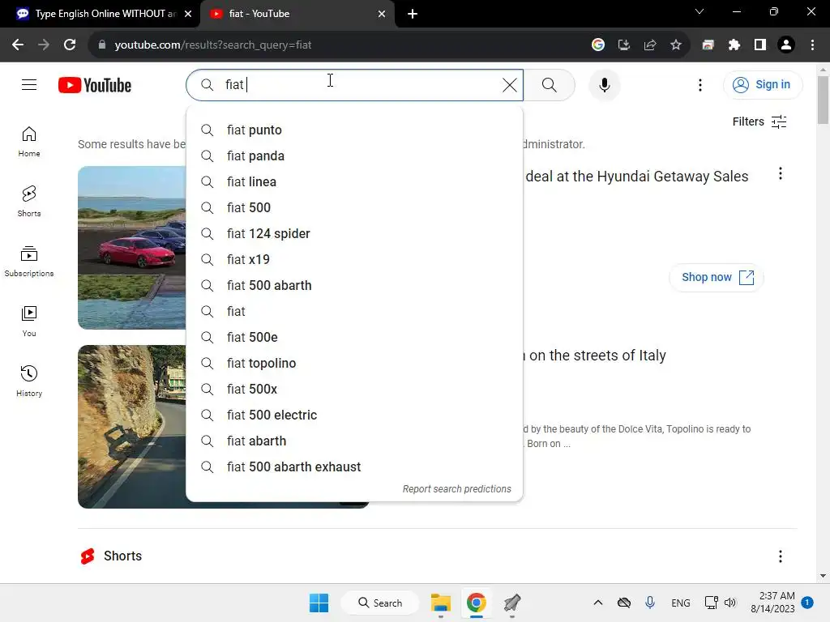Open the YouTube hamburger guide menu
Image resolution: width=830 pixels, height=622 pixels.
(x=29, y=84)
